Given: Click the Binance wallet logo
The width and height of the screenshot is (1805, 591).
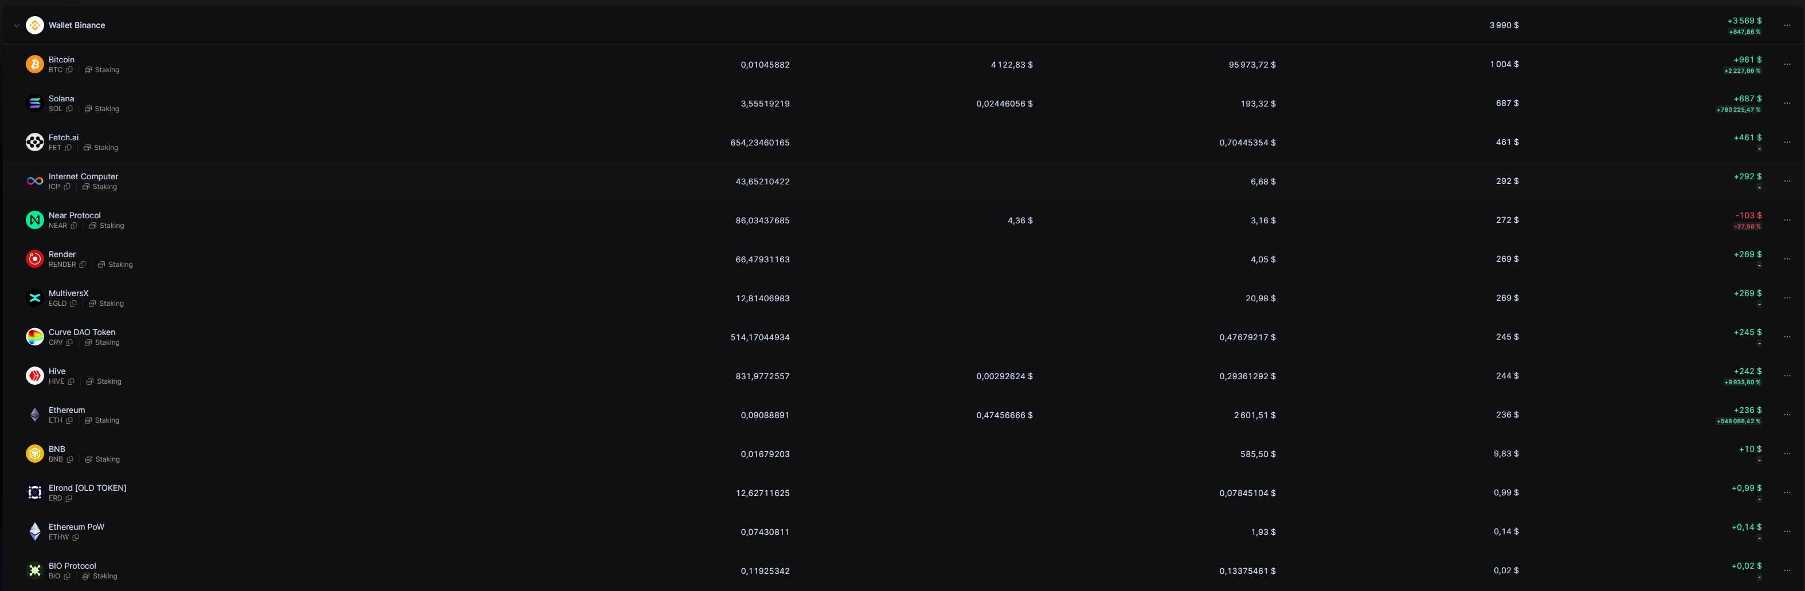Looking at the screenshot, I should click(x=34, y=25).
